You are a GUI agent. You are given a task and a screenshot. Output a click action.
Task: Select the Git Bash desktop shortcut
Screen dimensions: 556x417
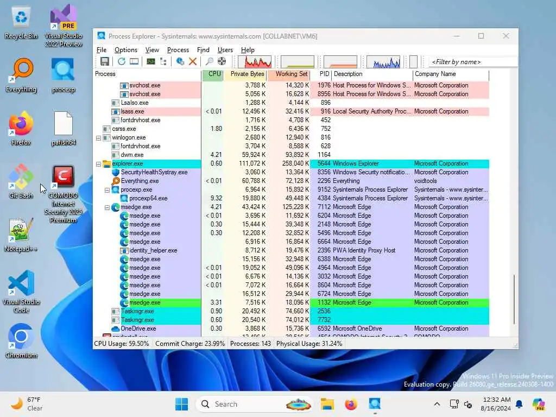pyautogui.click(x=21, y=181)
